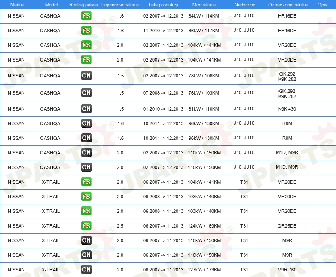Select the Oznaczenie silnika column header
Screen dimensions: 336x277
point(288,5)
